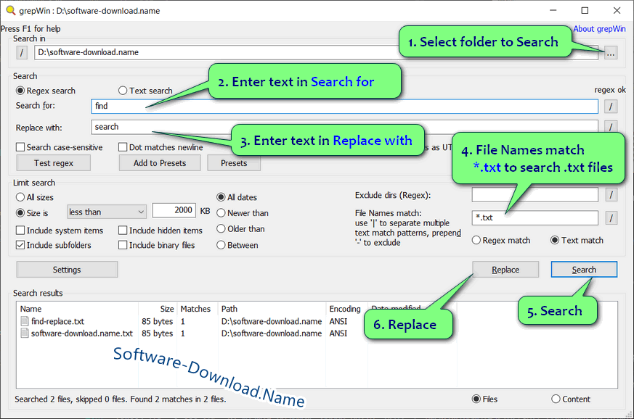
Task: Click the Add to Presets button
Action: (x=159, y=162)
